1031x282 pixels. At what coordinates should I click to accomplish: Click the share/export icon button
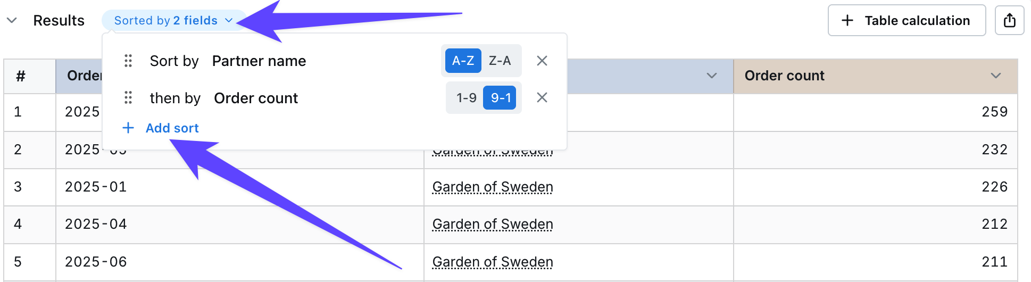[1009, 20]
